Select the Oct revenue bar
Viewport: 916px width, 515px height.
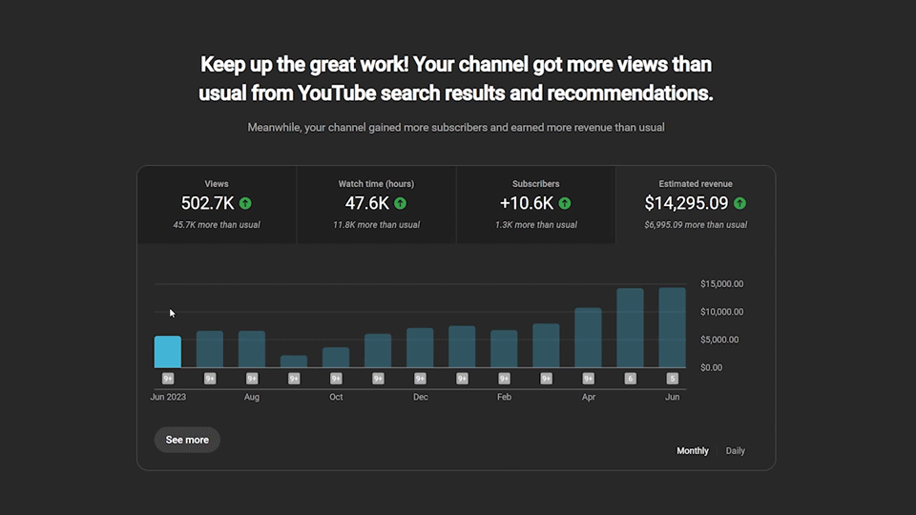pos(336,358)
